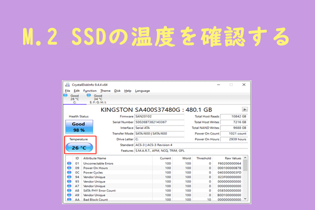Select the C: drive tab showing 26 °C
Viewport: 315px width, 210px height.
pyautogui.click(x=75, y=99)
